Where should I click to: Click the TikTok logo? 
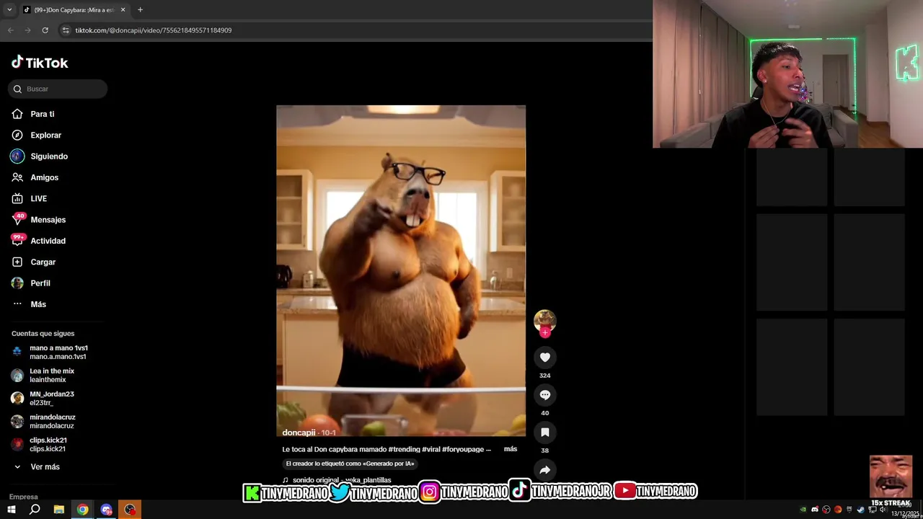[x=40, y=63]
